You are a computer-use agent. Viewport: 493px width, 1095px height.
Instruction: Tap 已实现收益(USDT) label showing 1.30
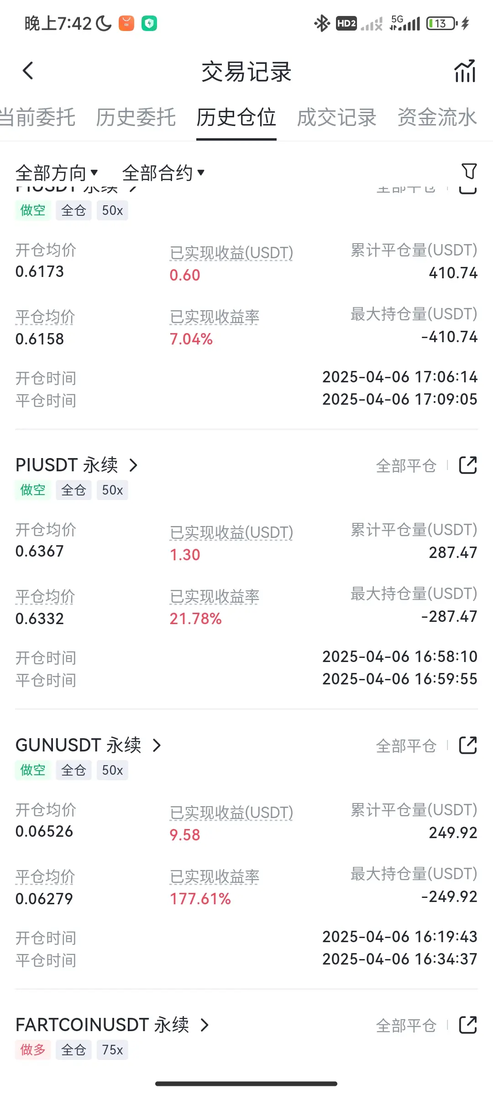231,532
